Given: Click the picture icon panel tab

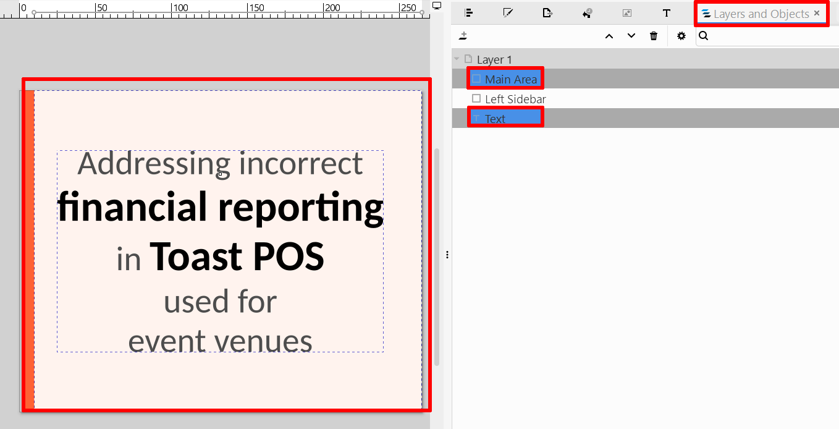Looking at the screenshot, I should (x=626, y=13).
